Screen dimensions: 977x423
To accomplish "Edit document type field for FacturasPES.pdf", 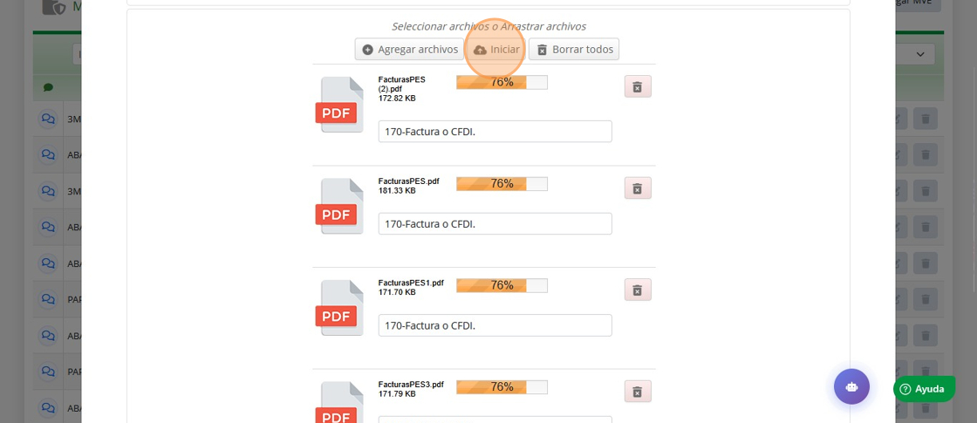I will [495, 224].
